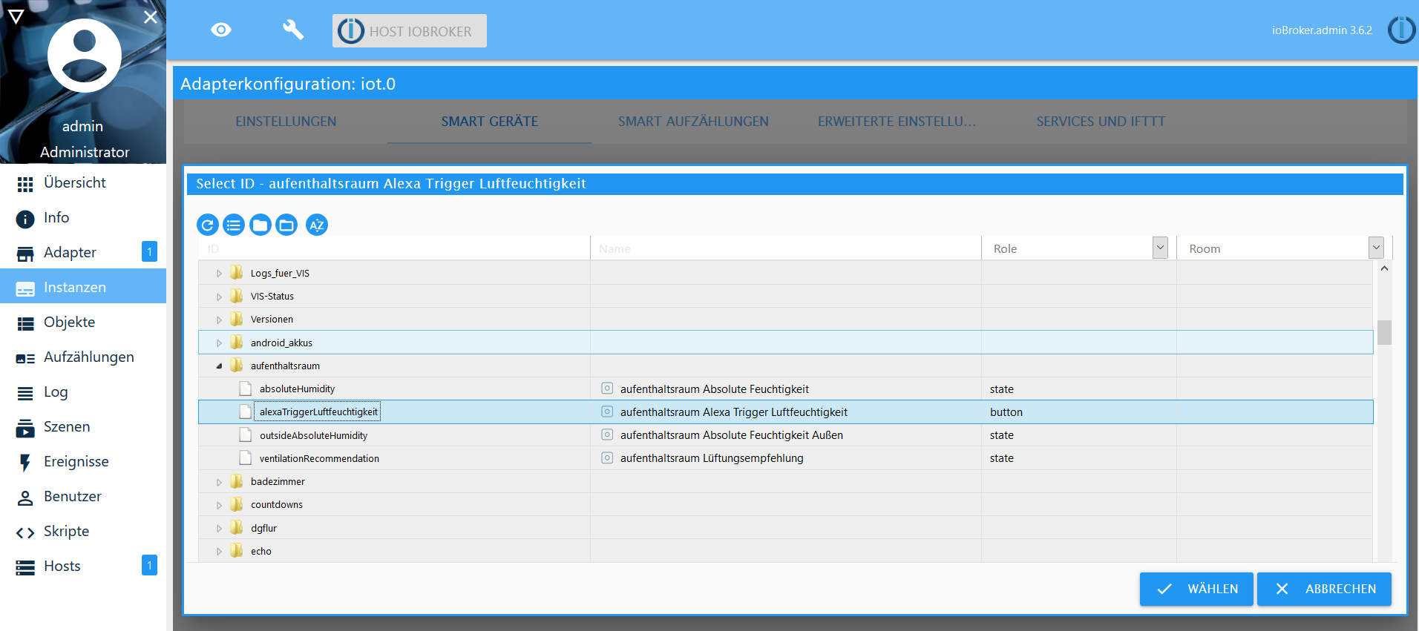
Task: Expand the Logs_fuer_VIS folder
Action: tap(219, 274)
